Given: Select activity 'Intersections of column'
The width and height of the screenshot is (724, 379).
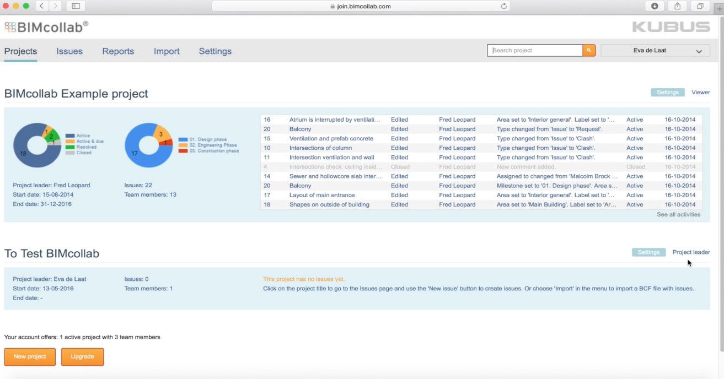Looking at the screenshot, I should [x=320, y=148].
